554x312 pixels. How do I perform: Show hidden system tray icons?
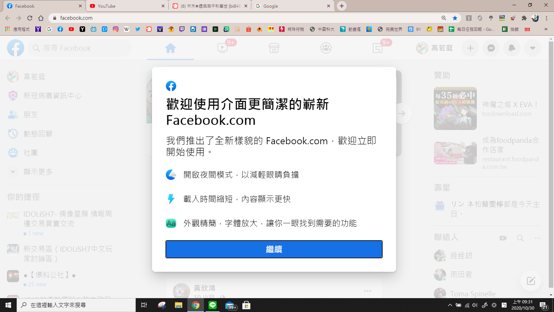coord(450,305)
